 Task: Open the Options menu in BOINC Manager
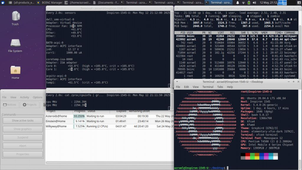coord(37,97)
